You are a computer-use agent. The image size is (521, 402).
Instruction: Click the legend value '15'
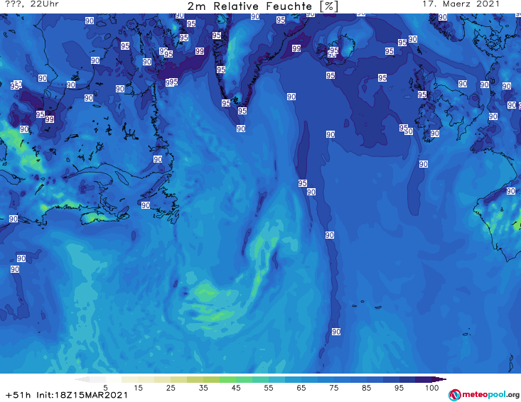coord(138,388)
